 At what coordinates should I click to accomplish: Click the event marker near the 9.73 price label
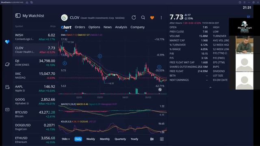click(65, 63)
